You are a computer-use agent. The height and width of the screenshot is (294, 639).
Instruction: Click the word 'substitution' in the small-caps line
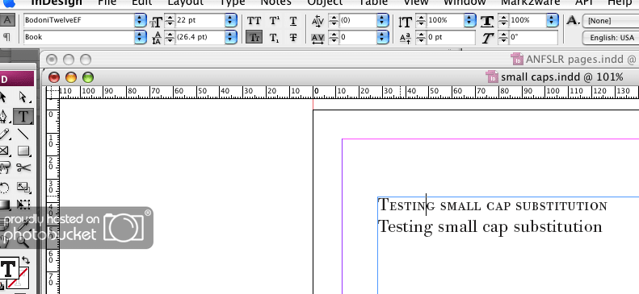pos(561,206)
